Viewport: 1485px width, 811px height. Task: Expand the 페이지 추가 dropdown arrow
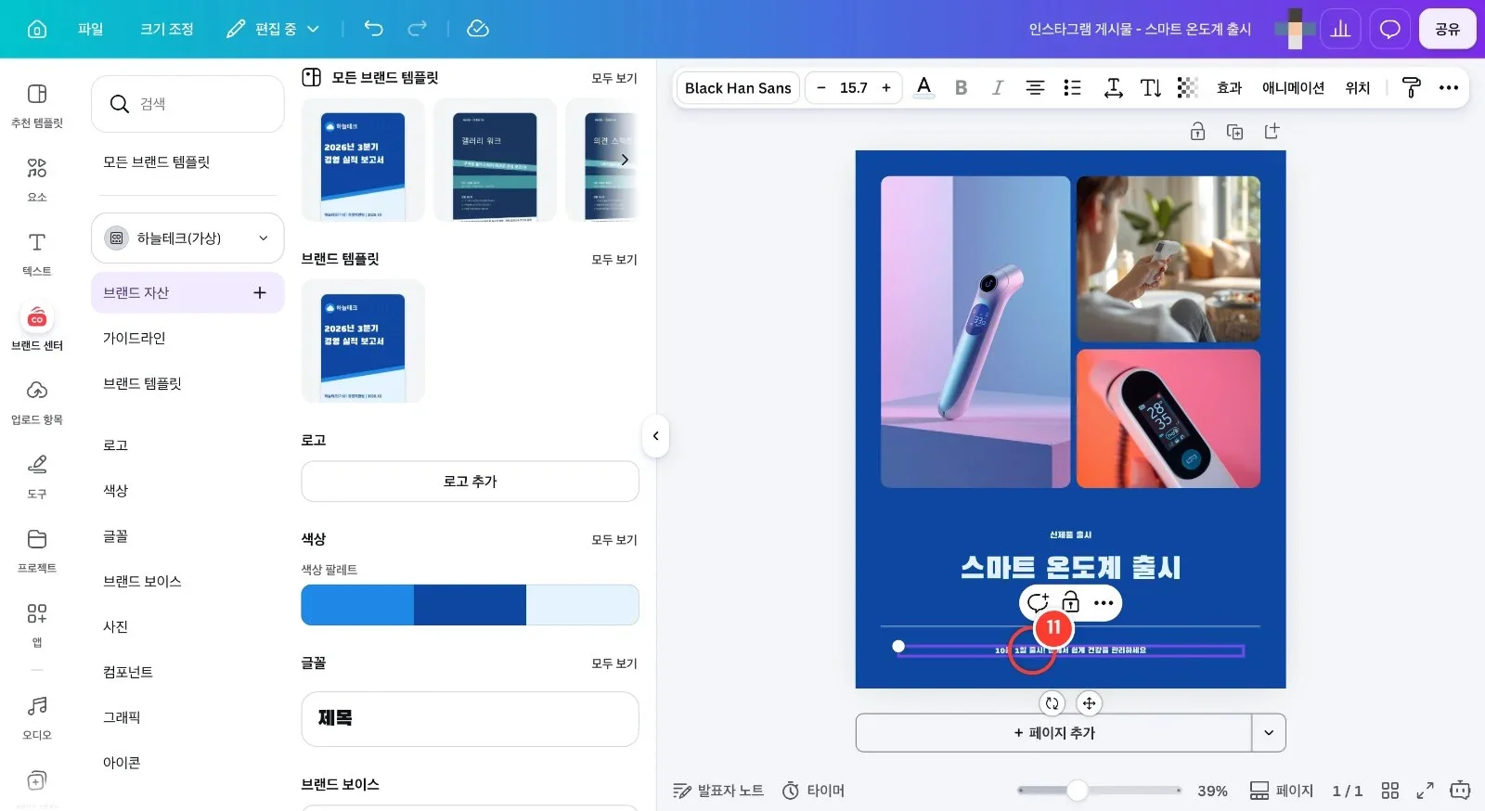point(1269,732)
